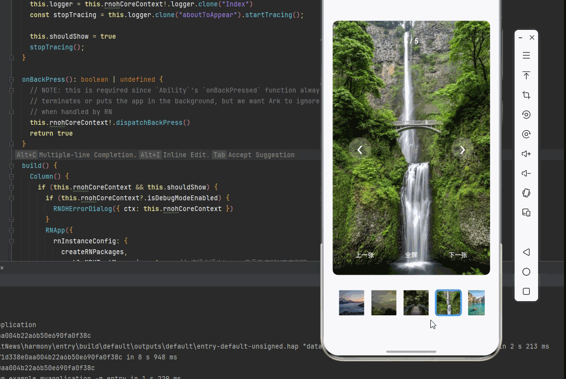Click 'dispatchBackPress' in the code

(149, 123)
